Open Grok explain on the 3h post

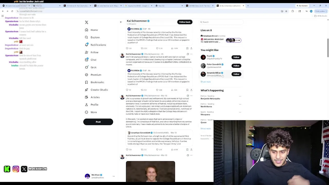pos(188,54)
